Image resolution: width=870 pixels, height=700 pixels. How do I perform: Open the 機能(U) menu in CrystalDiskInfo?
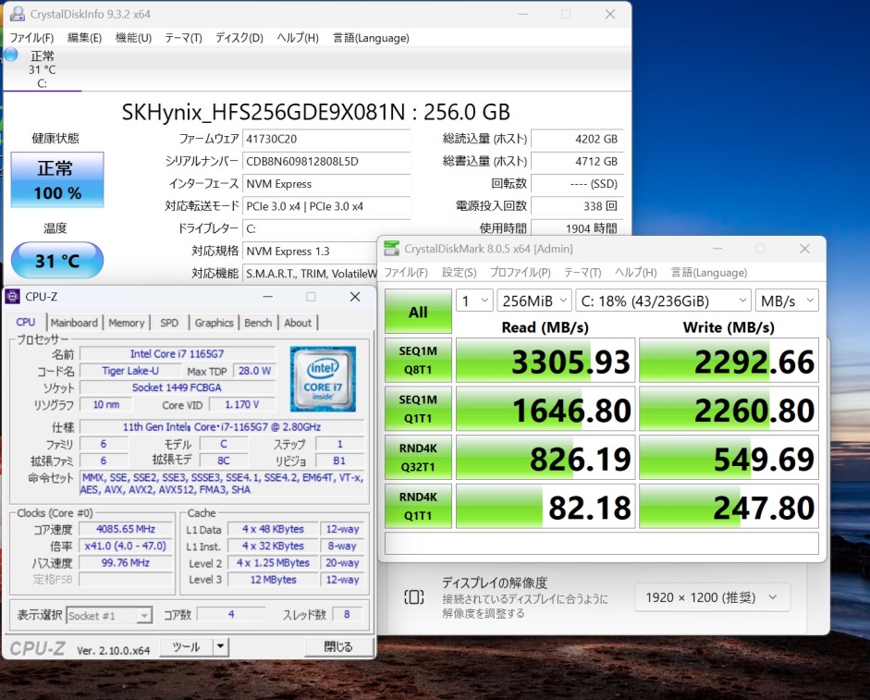pyautogui.click(x=133, y=38)
